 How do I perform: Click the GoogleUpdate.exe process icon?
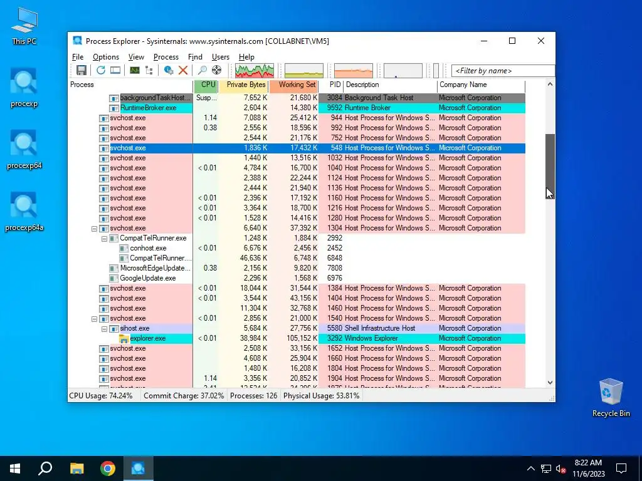(x=114, y=279)
